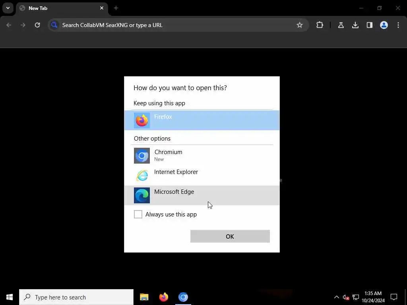Minimize the browser window
This screenshot has width=407, height=305.
point(361,8)
